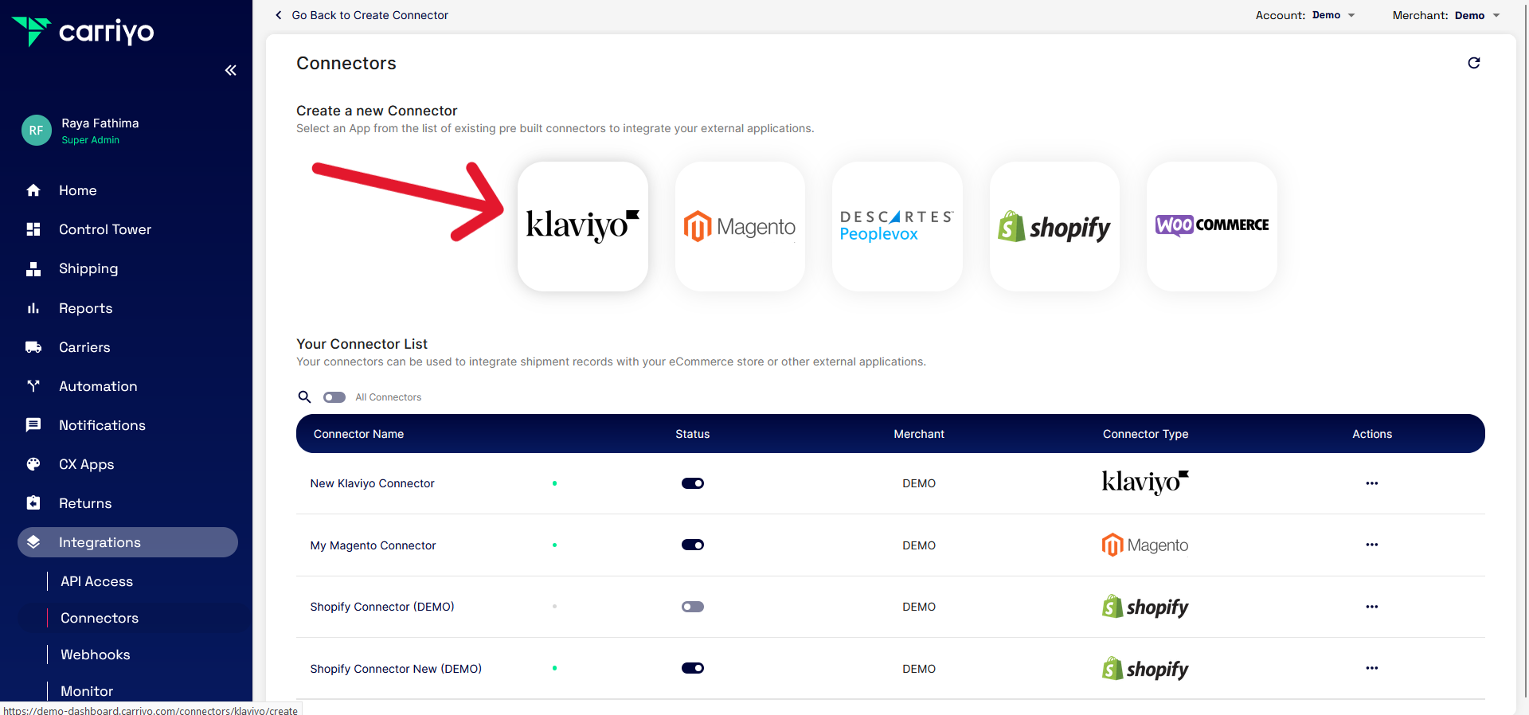Disable the My Magento Connector status
Image resolution: width=1529 pixels, height=715 pixels.
pos(693,545)
